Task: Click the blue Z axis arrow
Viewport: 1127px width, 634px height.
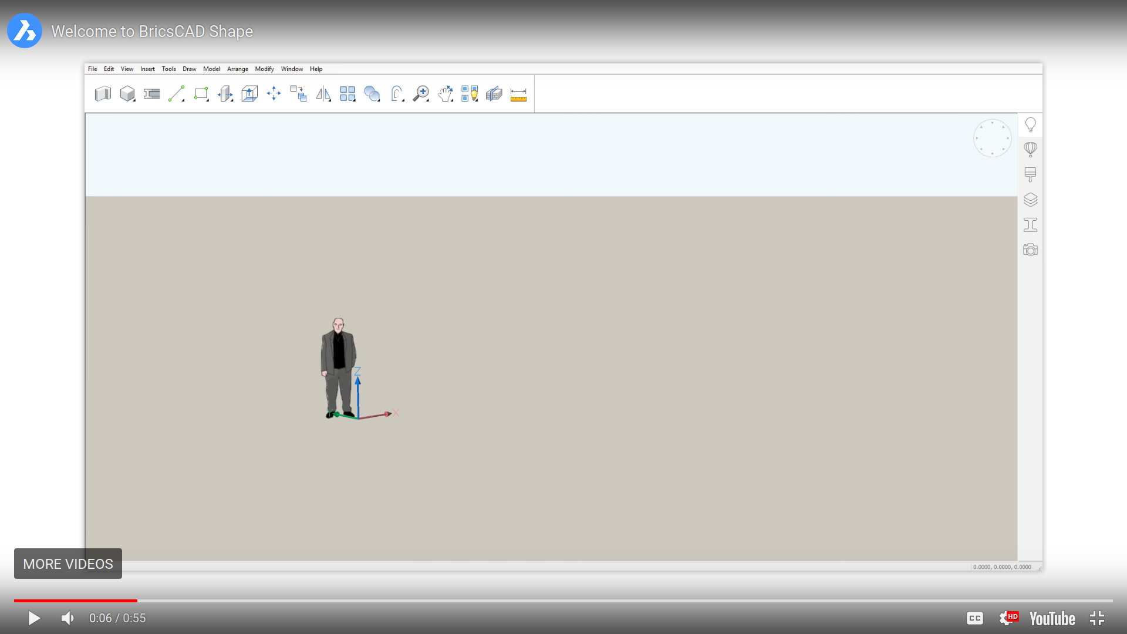Action: tap(357, 397)
